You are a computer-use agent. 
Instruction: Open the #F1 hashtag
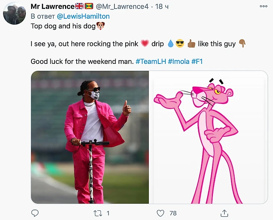197,61
